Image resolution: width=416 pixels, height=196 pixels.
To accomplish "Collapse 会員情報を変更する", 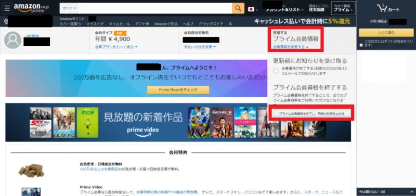I will coord(291,47).
